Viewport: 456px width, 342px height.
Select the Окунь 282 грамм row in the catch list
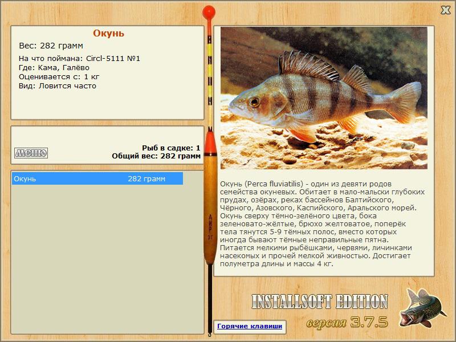click(97, 178)
